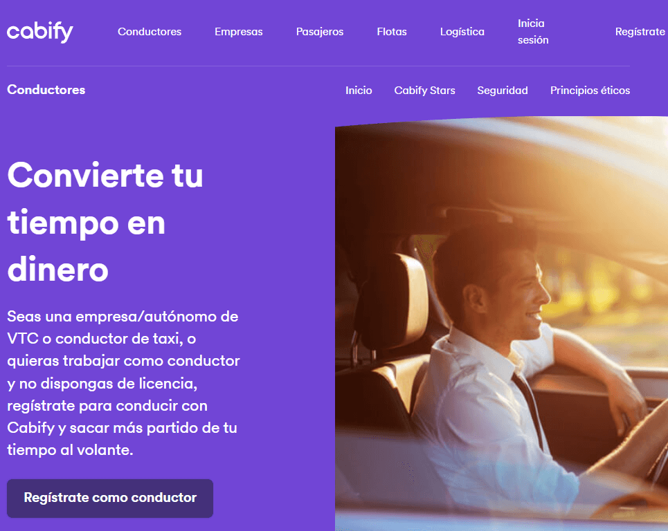Click the Inicia sesión link

[533, 32]
